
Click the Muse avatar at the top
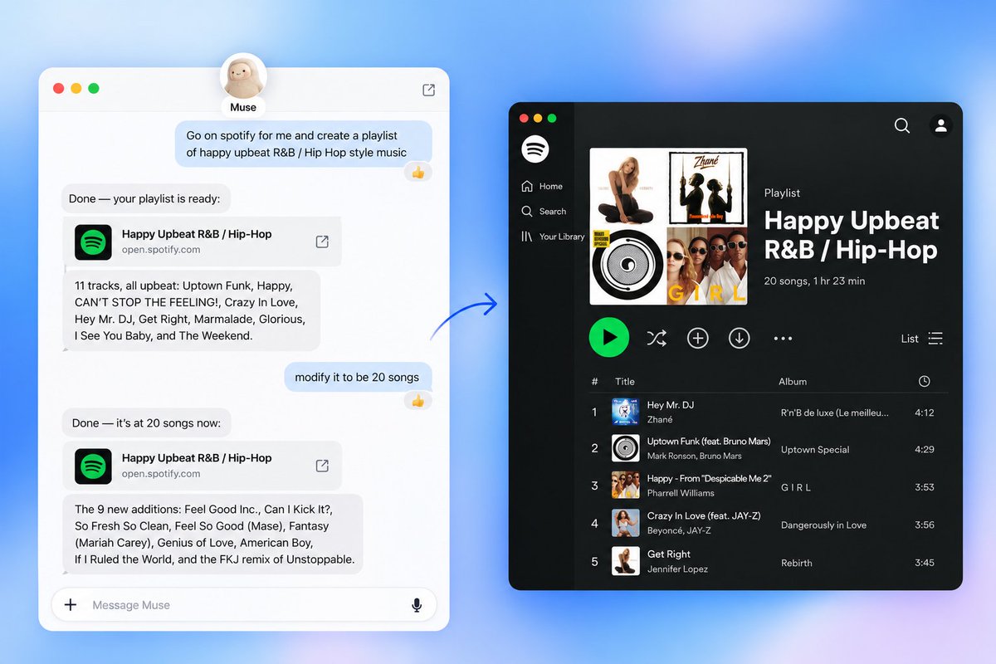point(243,76)
